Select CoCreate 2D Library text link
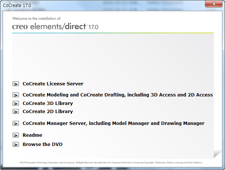 coord(48,112)
